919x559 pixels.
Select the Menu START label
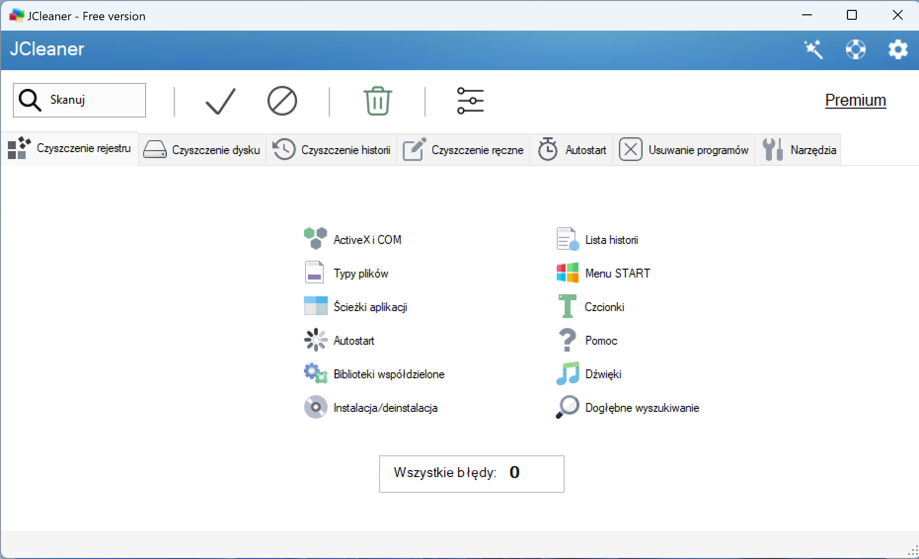tap(617, 273)
